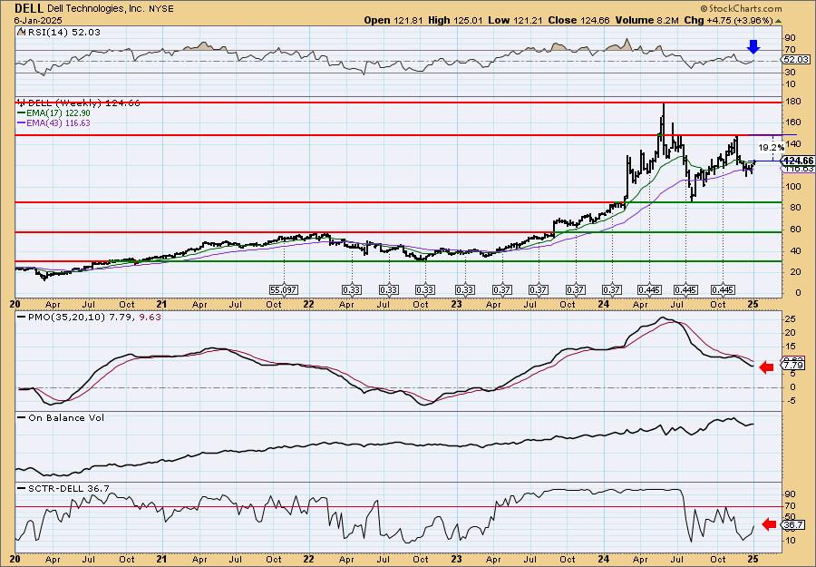Click the chart date 6-Jan-2025

pos(38,20)
